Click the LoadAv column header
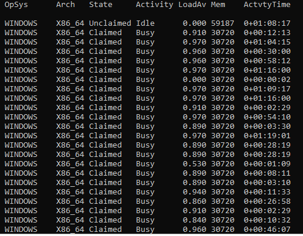The height and width of the screenshot is (236, 303). pyautogui.click(x=192, y=5)
